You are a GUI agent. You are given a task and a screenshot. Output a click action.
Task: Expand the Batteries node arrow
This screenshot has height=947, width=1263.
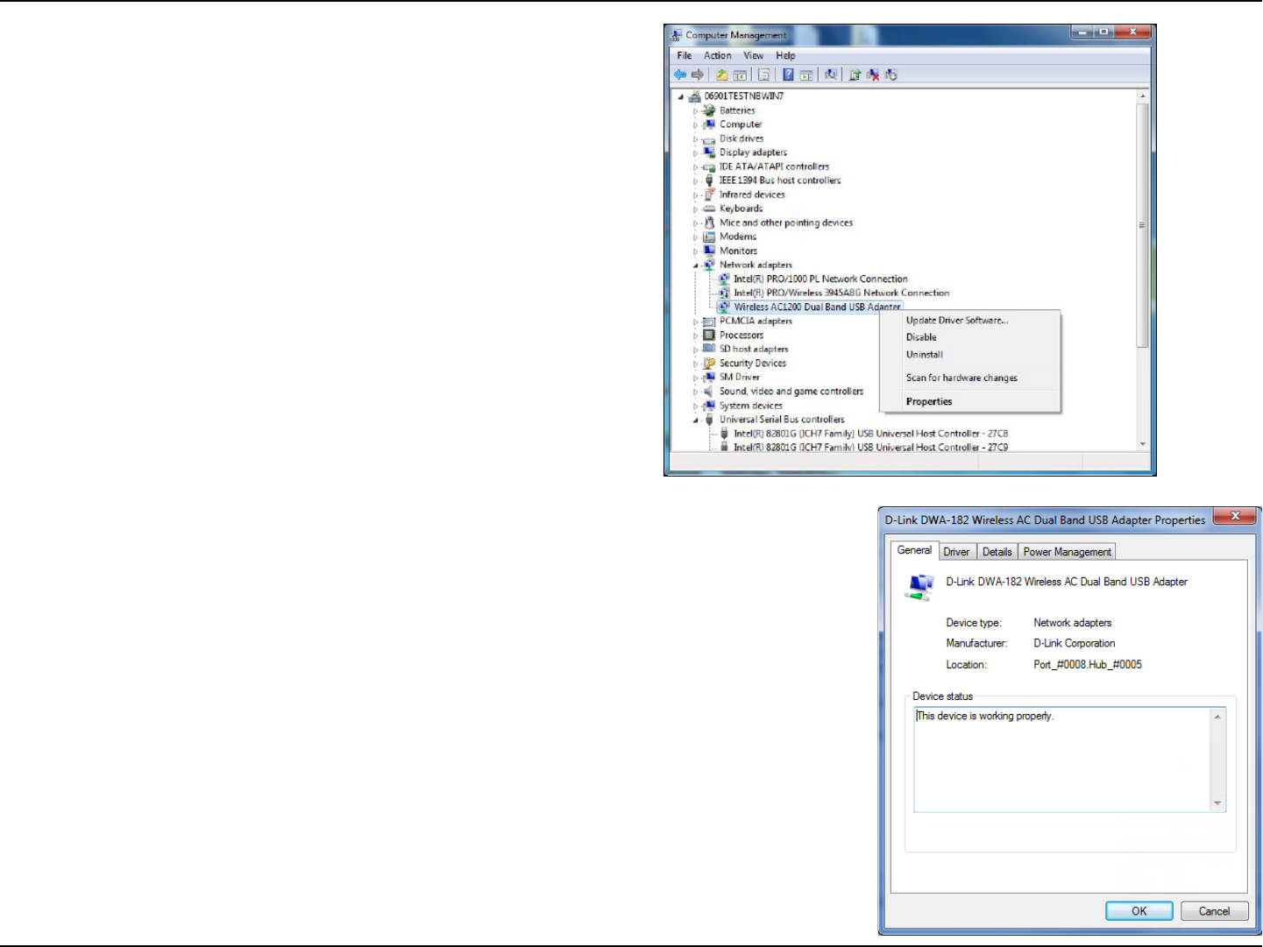click(x=696, y=111)
